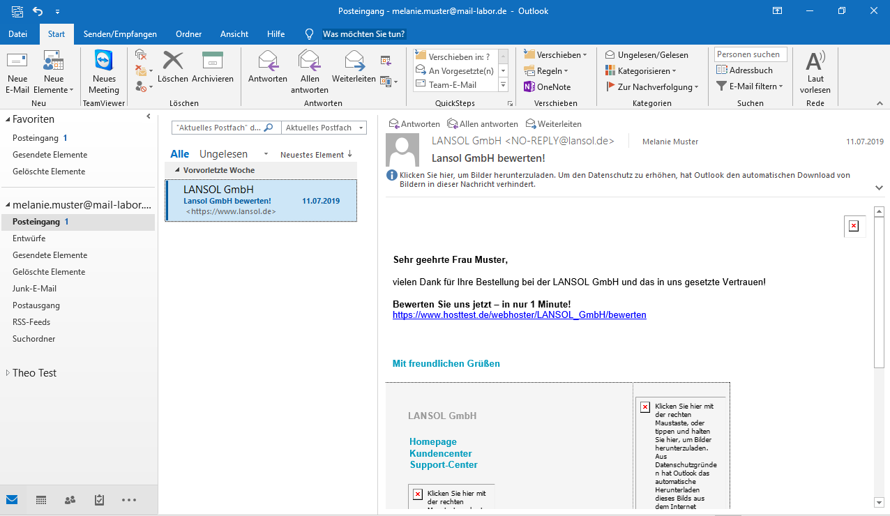Select the 'Verschieben in: ?' quick step

pyautogui.click(x=455, y=56)
